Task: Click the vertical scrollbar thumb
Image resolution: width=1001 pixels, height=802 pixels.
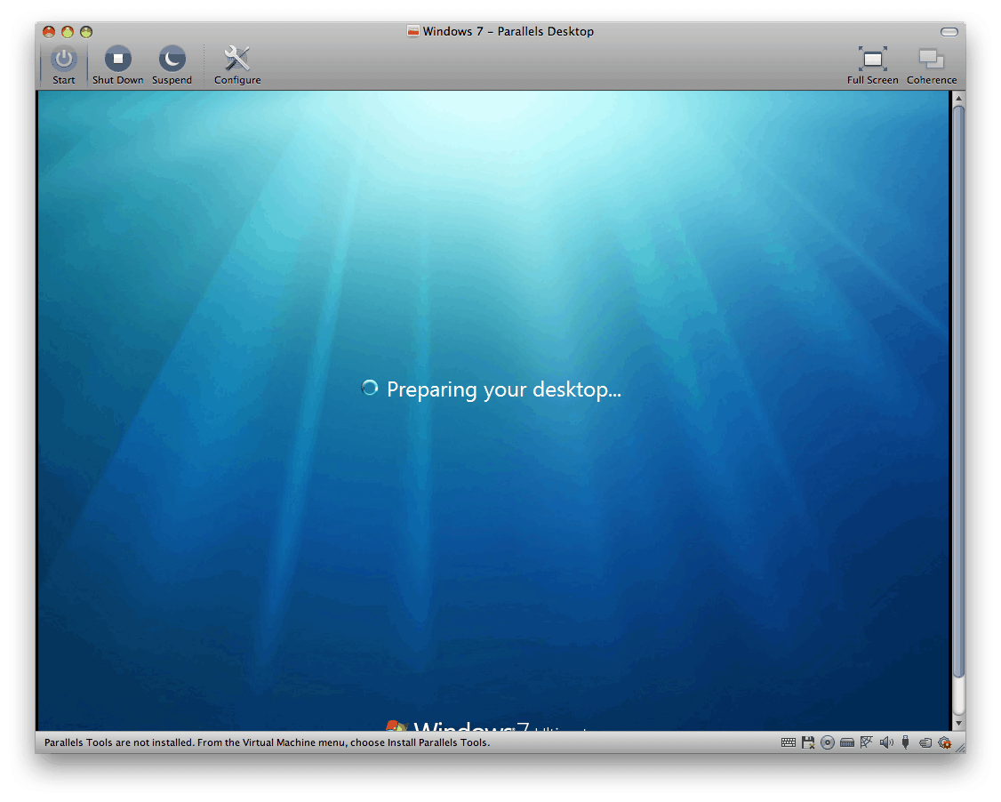Action: pos(958,391)
